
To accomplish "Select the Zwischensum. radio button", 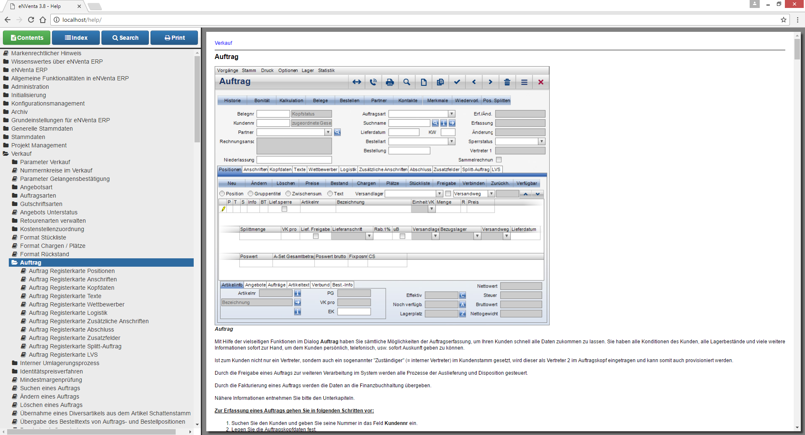I will pyautogui.click(x=288, y=193).
